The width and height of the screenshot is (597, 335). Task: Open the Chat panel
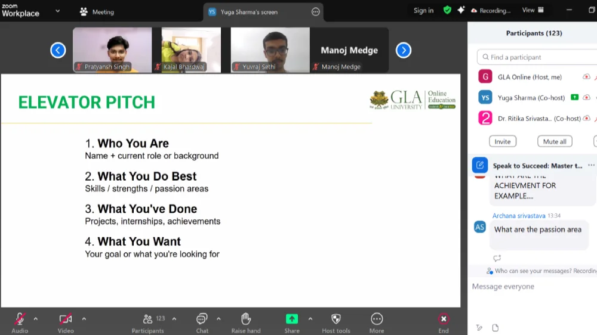tap(202, 319)
